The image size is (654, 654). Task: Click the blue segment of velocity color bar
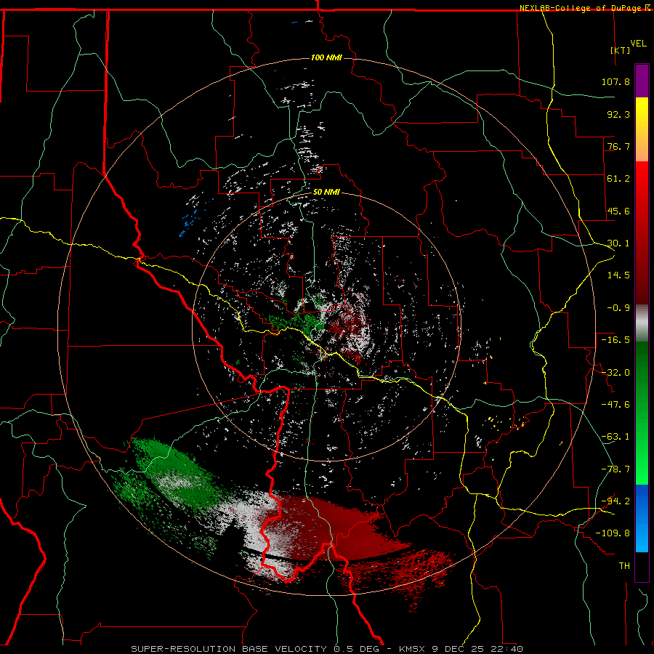pyautogui.click(x=642, y=518)
